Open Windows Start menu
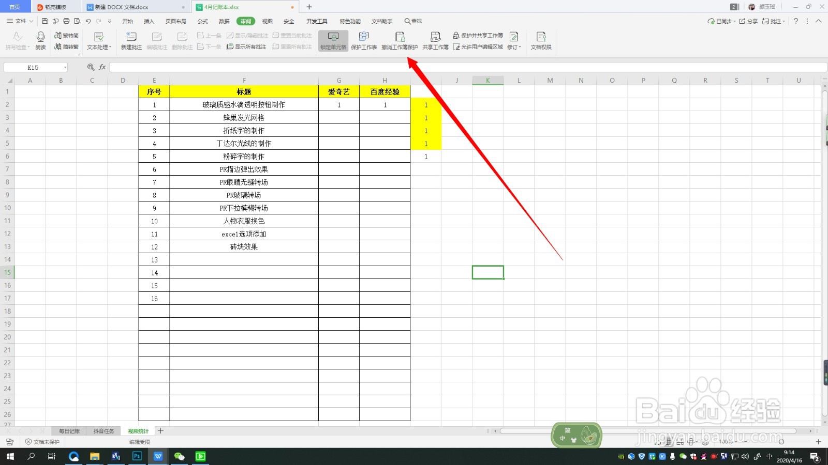828x465 pixels. click(x=10, y=456)
